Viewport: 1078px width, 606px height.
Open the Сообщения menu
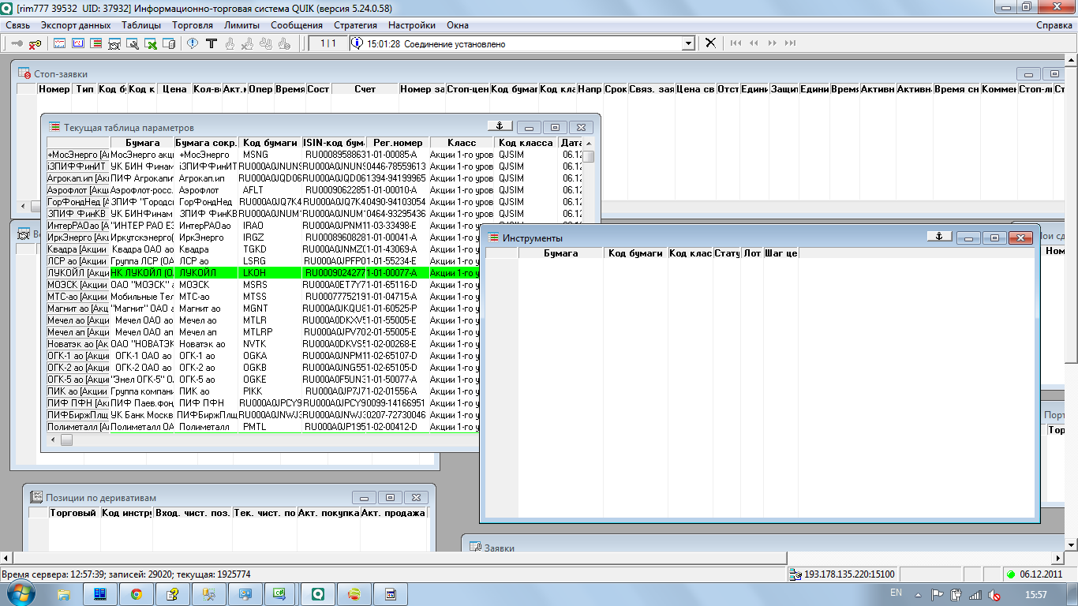[296, 25]
